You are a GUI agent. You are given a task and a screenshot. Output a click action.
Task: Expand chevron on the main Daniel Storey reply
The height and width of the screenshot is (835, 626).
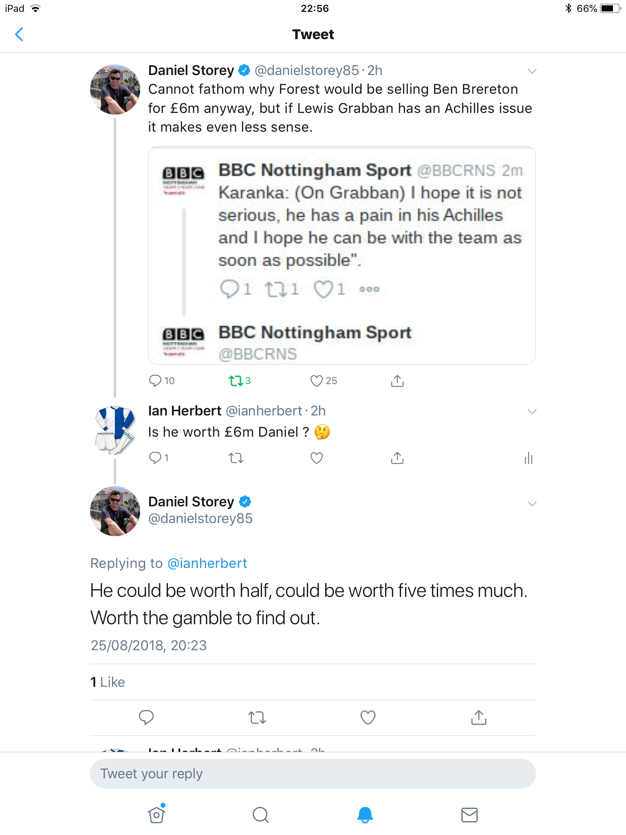[532, 504]
